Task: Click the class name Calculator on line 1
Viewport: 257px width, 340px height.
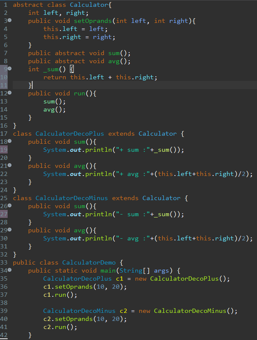Action: click(x=89, y=5)
